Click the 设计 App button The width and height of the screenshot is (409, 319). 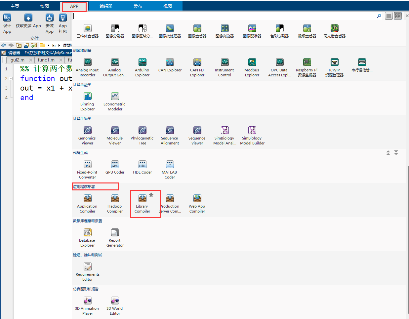7,23
